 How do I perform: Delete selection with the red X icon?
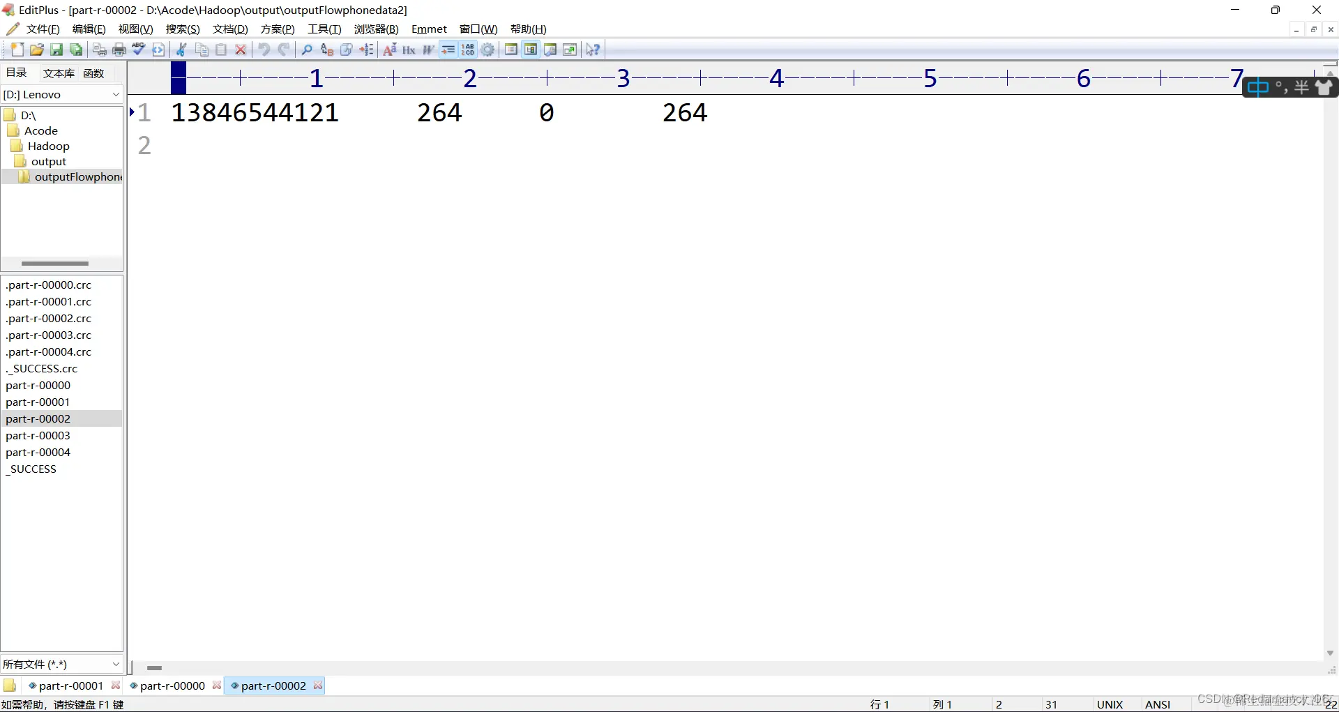[241, 50]
